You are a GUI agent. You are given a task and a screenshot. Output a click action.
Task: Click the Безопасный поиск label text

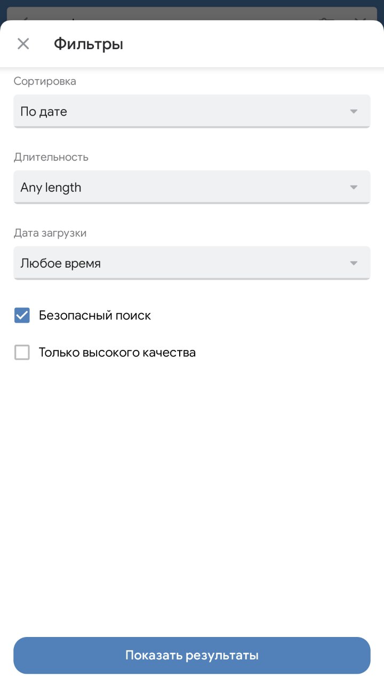pyautogui.click(x=95, y=315)
